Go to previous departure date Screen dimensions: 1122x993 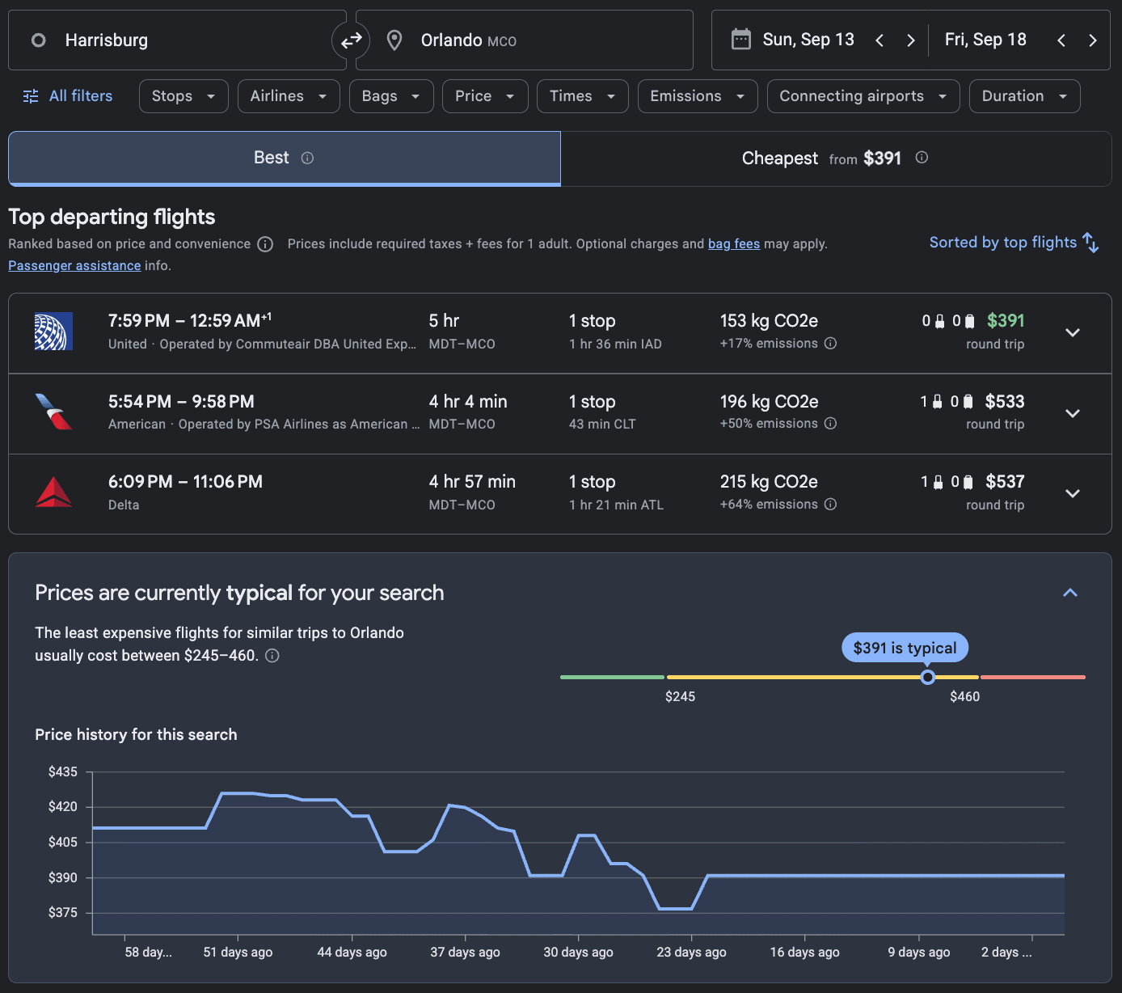(879, 40)
